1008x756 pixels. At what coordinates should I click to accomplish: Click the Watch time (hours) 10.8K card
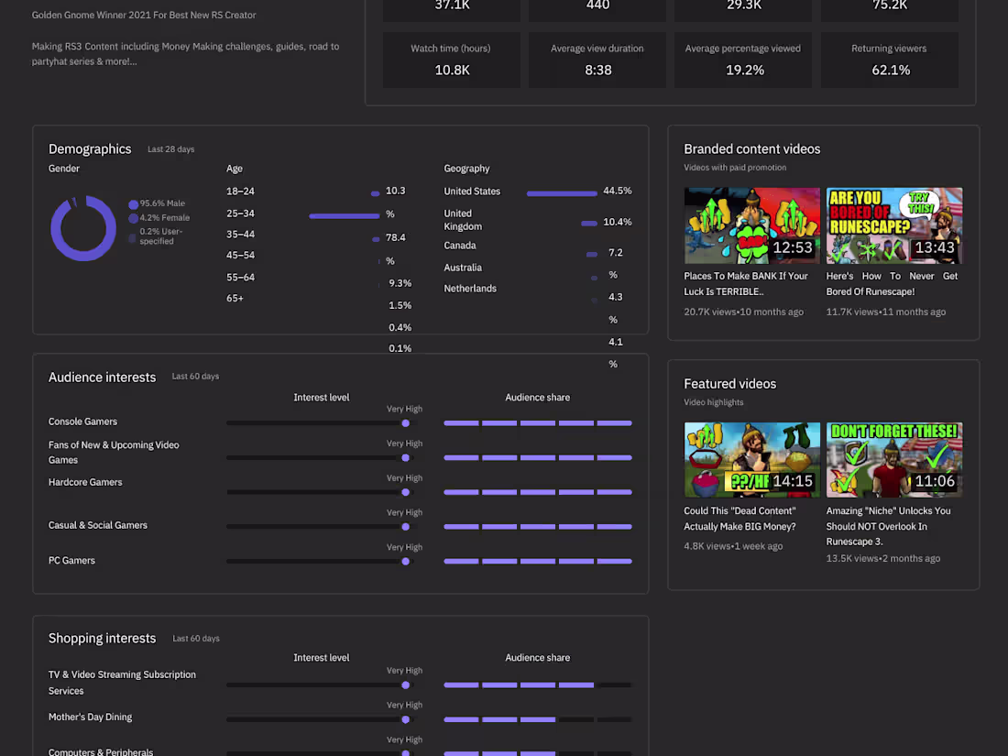click(x=451, y=60)
